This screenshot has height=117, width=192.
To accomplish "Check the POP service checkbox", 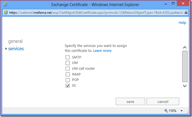I will (x=68, y=80).
